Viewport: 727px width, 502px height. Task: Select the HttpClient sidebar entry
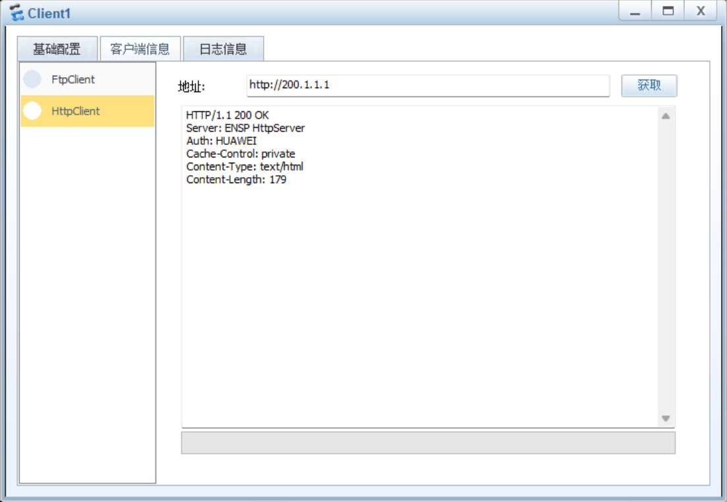pos(87,111)
